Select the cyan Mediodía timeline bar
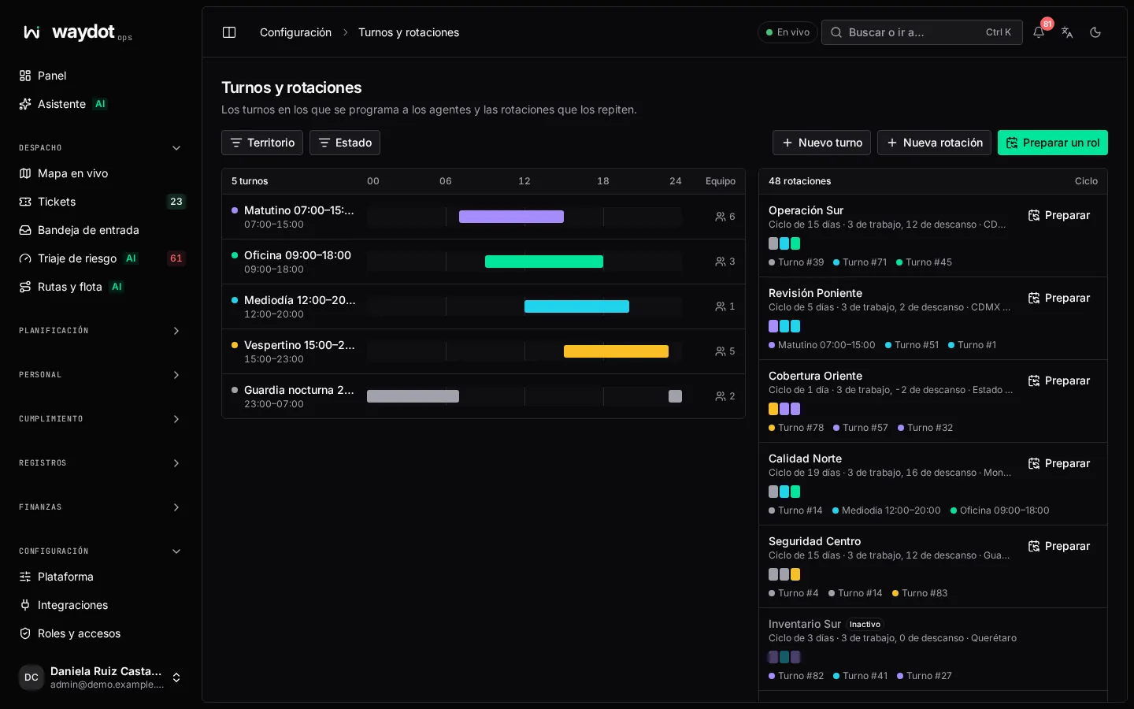The width and height of the screenshot is (1134, 709). click(x=576, y=306)
